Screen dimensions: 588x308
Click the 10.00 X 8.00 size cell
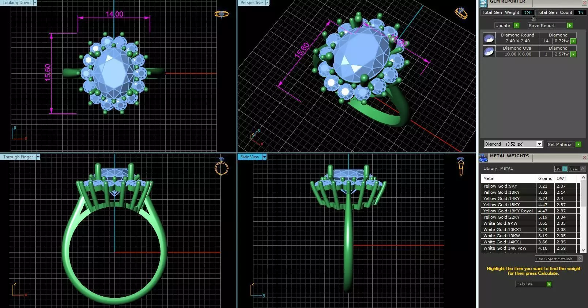[517, 54]
